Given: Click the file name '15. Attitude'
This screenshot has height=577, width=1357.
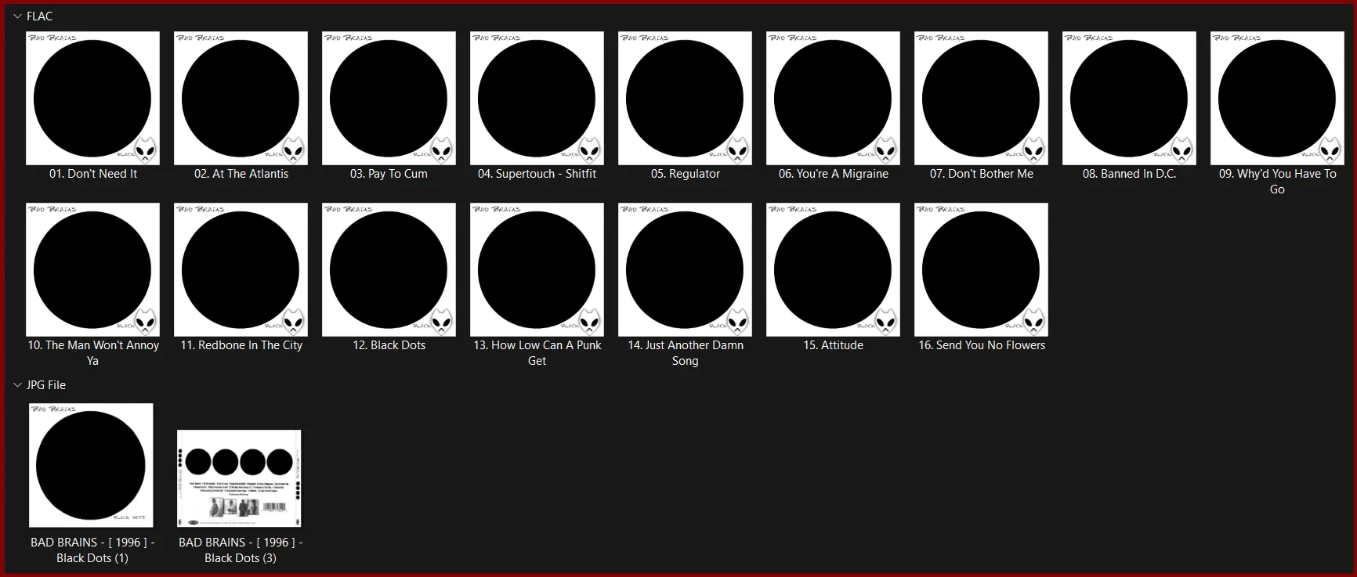Looking at the screenshot, I should tap(833, 345).
